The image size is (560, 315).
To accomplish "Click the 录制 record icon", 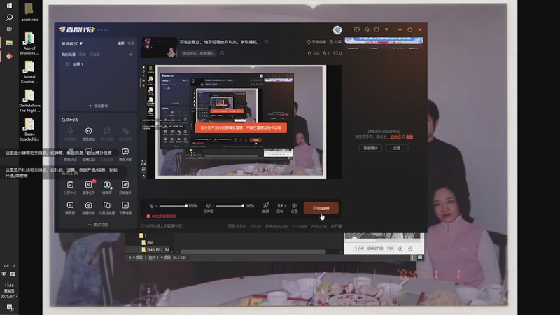I will (280, 206).
